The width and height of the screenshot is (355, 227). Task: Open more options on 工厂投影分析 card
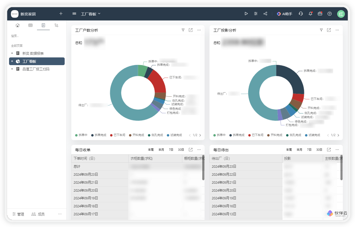coord(337,30)
